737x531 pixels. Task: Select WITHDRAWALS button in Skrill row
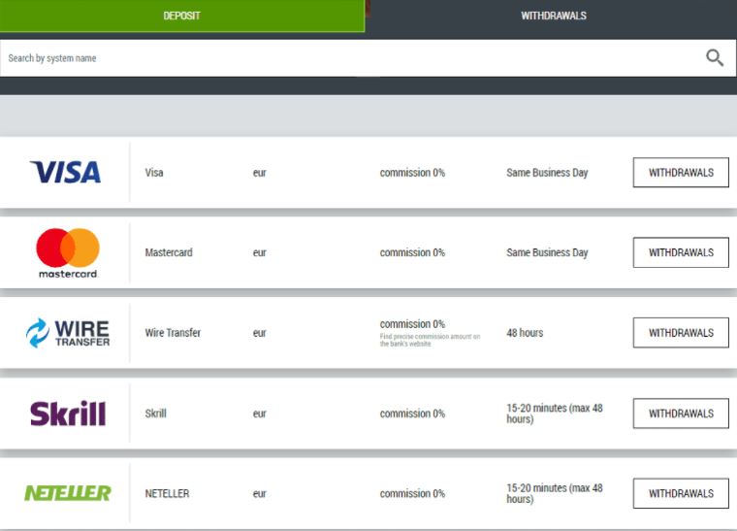[681, 414]
